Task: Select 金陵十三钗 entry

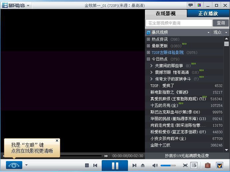Action: point(184,145)
